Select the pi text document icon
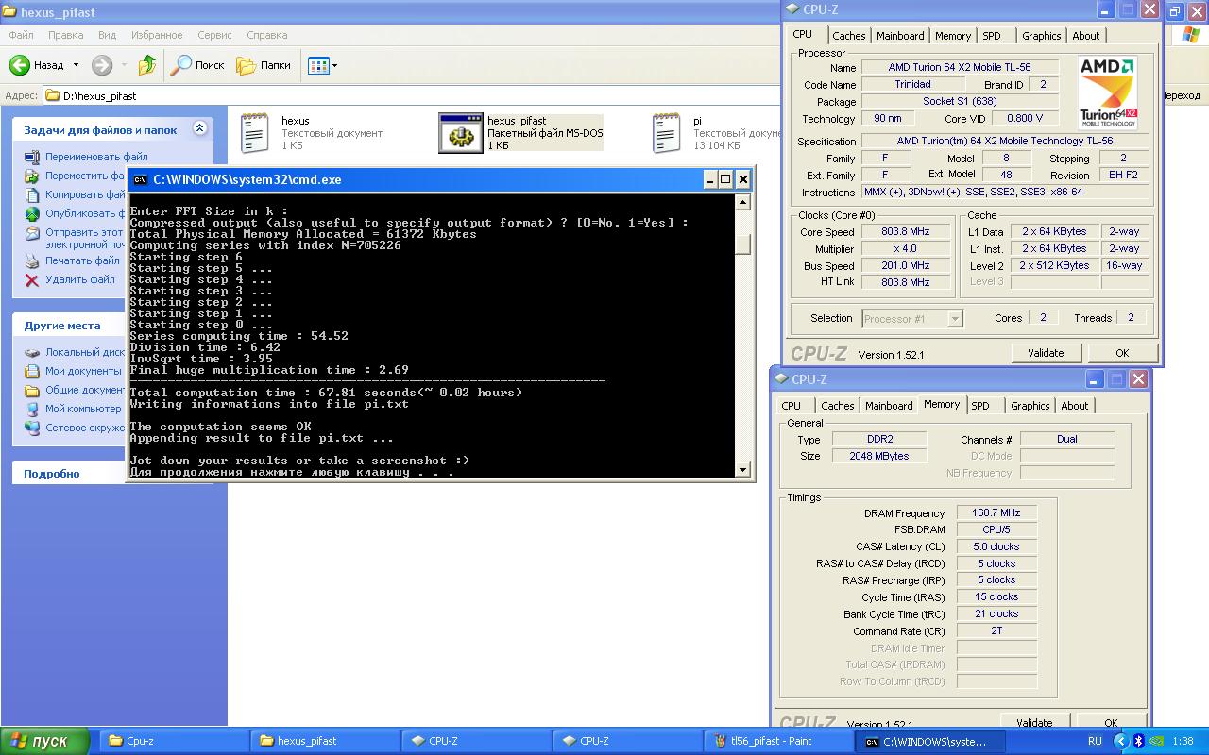1209x755 pixels. 667,132
